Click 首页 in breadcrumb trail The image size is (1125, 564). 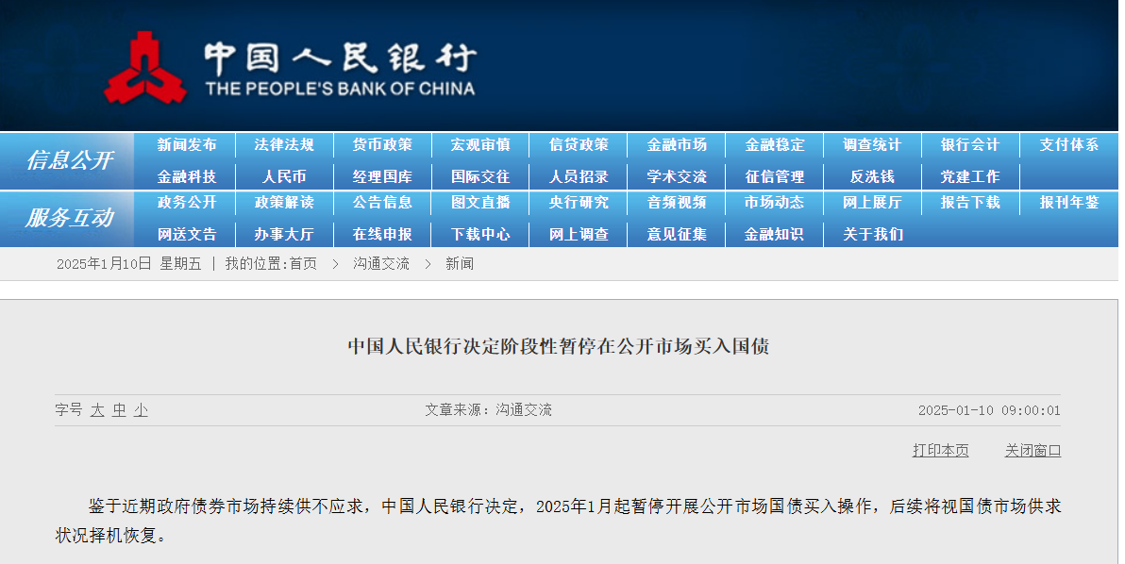(303, 264)
